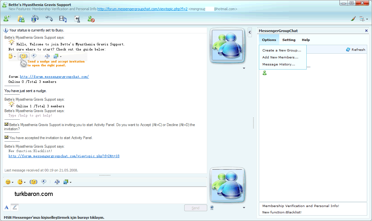Image resolution: width=372 pixels, height=221 pixels.
Task: Select 'Create a New Group...' menu entry
Action: (281, 50)
